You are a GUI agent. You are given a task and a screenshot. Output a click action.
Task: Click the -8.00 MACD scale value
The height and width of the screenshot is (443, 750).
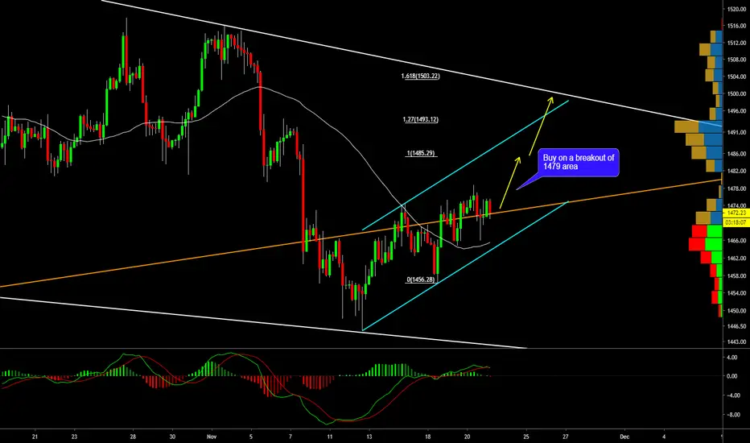731,415
